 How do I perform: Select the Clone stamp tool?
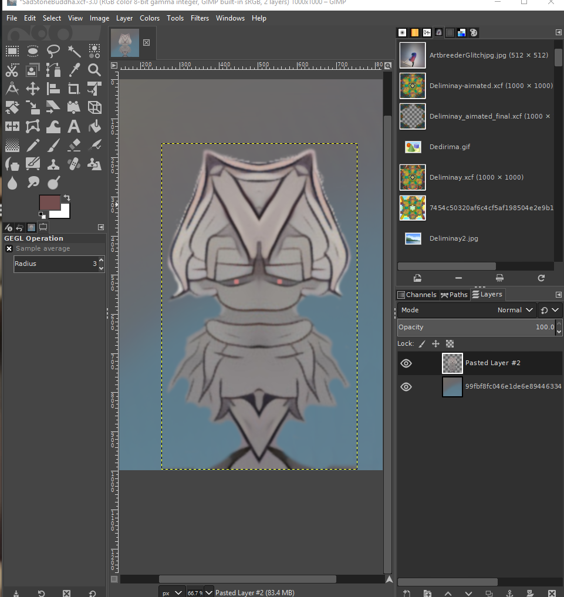53,164
